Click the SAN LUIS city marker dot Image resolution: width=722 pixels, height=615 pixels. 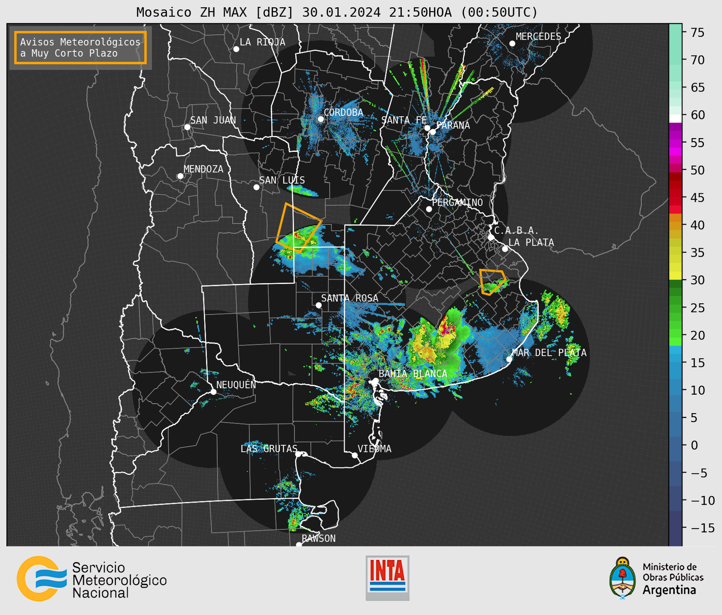click(x=256, y=187)
